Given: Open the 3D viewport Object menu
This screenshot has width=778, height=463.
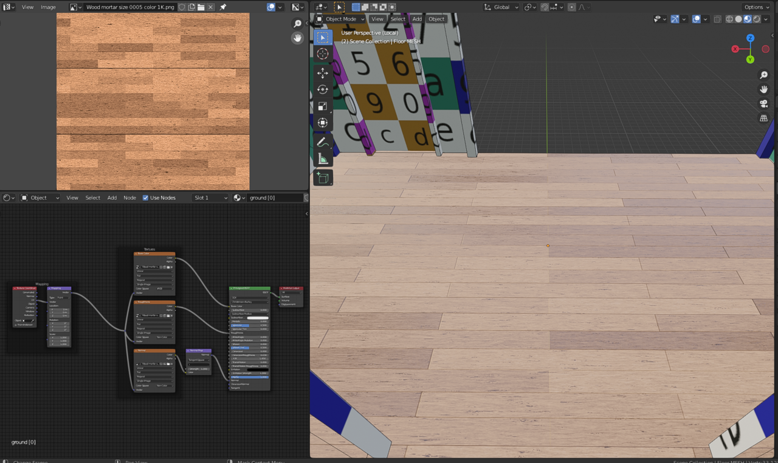Looking at the screenshot, I should (x=436, y=19).
